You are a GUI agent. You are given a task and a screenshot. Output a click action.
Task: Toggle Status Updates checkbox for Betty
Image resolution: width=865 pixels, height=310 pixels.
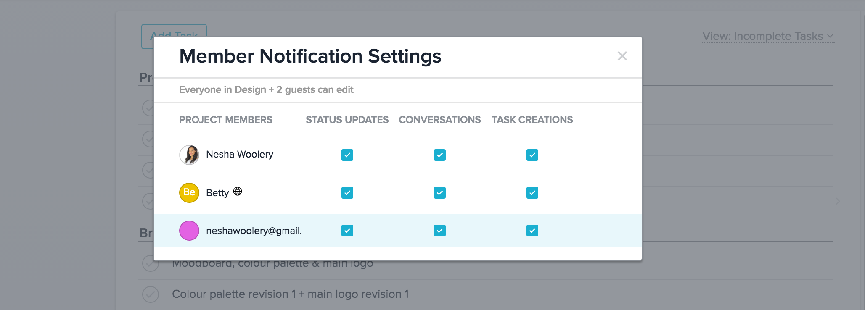(x=347, y=193)
